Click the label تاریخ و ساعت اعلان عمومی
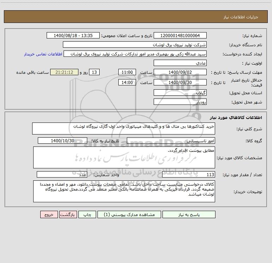This screenshot has width=272, height=263. point(127,36)
